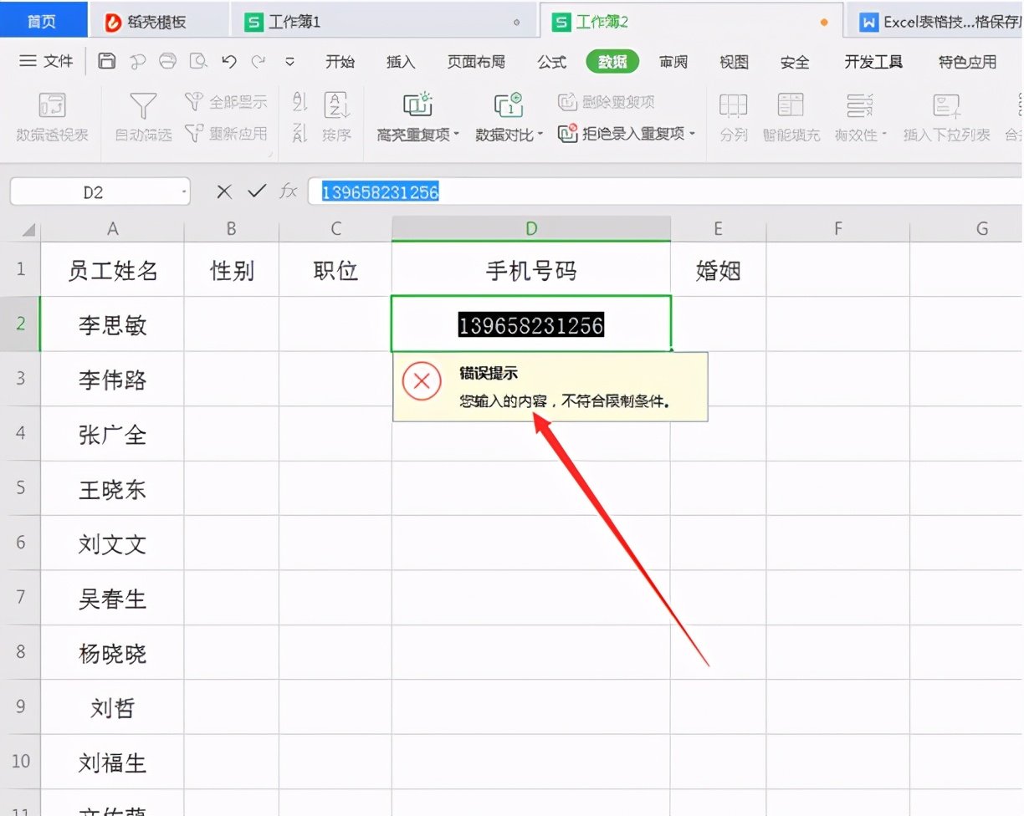Expand the 有效性 dropdown arrow
Viewport: 1024px width, 816px height.
tap(884, 135)
